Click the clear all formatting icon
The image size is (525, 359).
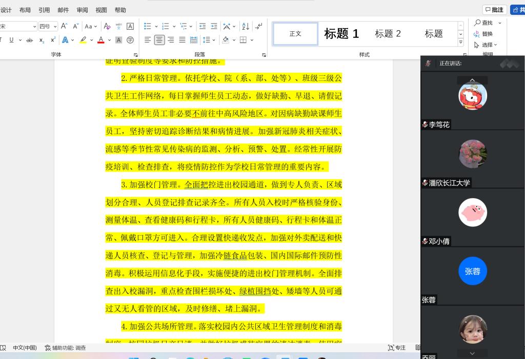(107, 26)
